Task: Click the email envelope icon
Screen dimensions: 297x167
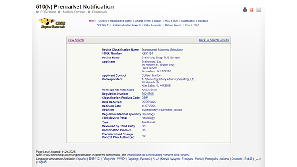Action: [x=258, y=10]
